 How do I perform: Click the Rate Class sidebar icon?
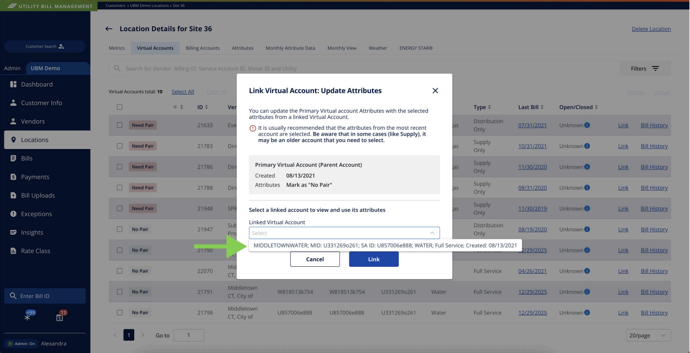click(13, 251)
